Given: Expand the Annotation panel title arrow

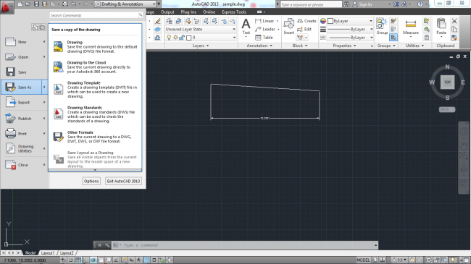Looking at the screenshot, I should pos(271,46).
